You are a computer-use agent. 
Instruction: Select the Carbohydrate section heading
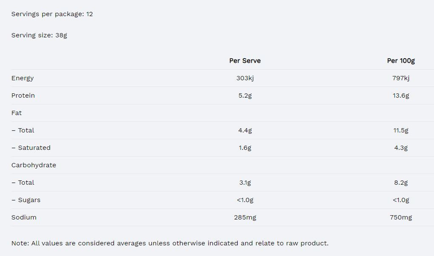click(x=34, y=165)
